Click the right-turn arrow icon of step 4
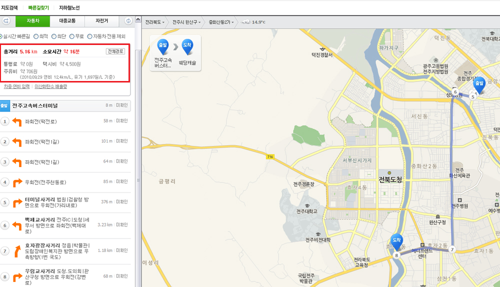500x287 pixels. click(17, 182)
